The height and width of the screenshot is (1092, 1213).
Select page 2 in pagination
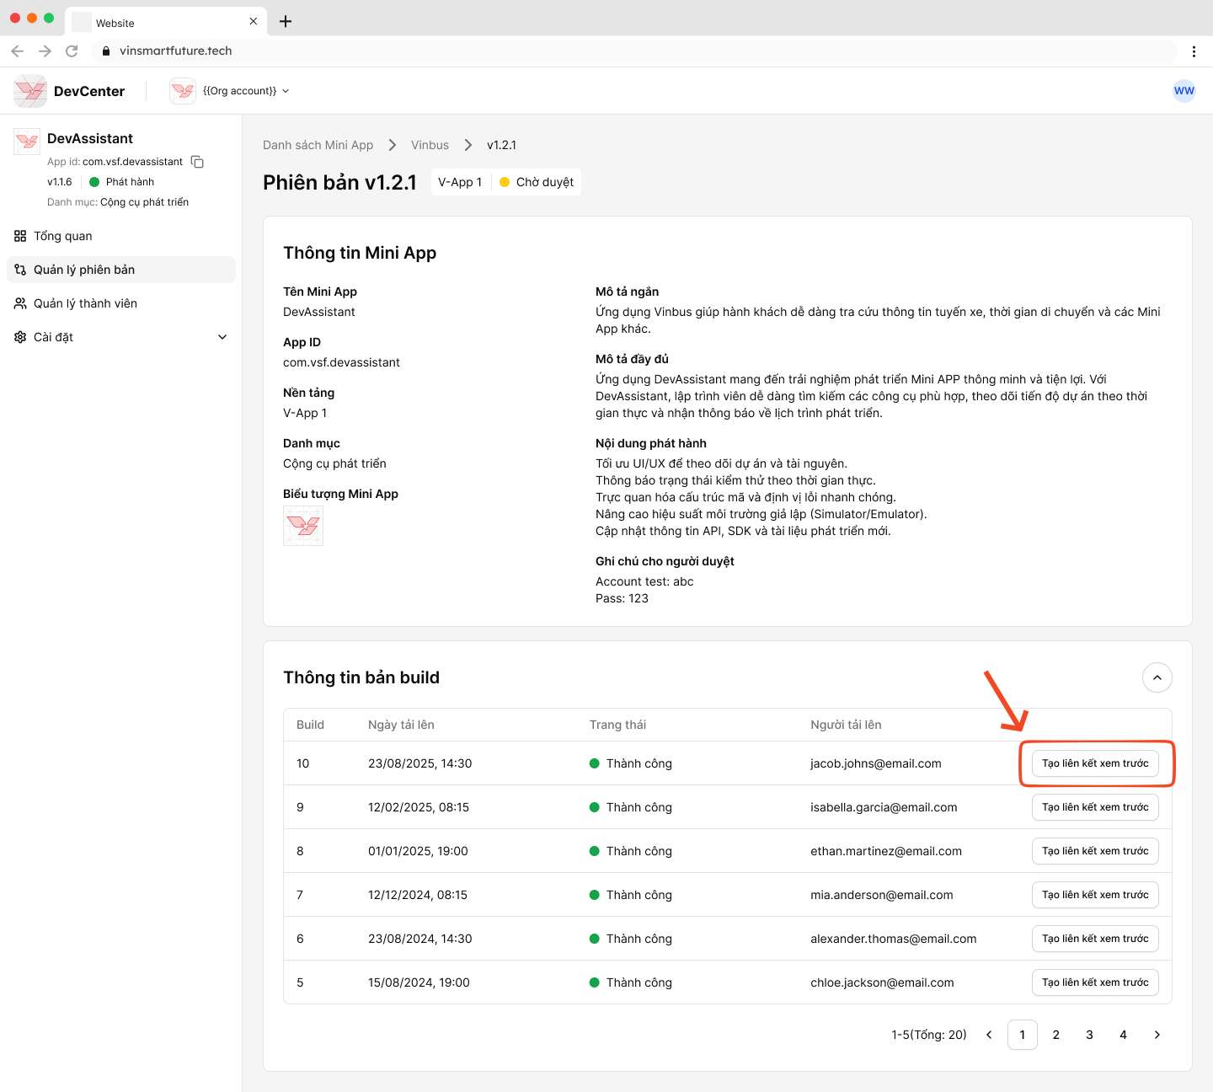(x=1056, y=1035)
